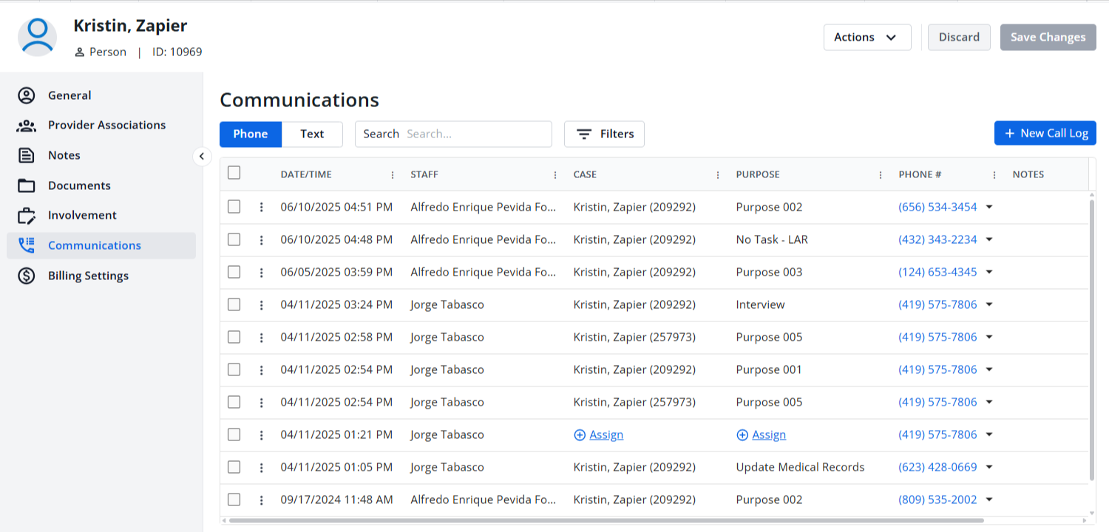Open row menu for 09/17/2024 11:48 AM
Viewport: 1109px width, 532px height.
261,499
